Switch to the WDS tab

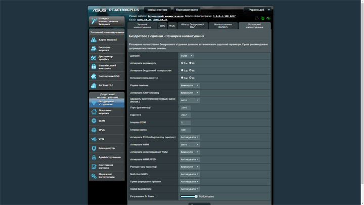click(x=172, y=26)
